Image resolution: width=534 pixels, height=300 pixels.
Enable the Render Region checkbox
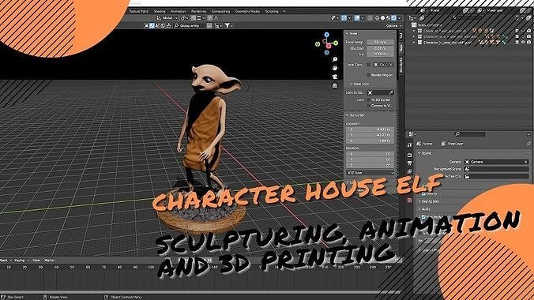pyautogui.click(x=368, y=75)
